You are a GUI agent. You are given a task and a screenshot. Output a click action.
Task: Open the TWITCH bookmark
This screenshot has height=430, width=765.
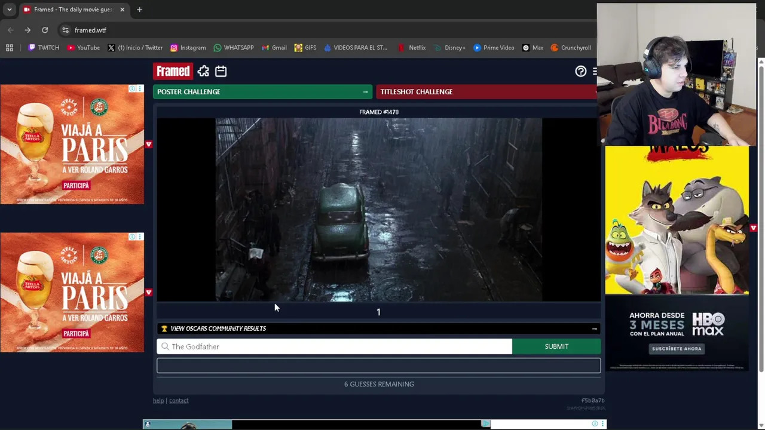click(x=44, y=48)
